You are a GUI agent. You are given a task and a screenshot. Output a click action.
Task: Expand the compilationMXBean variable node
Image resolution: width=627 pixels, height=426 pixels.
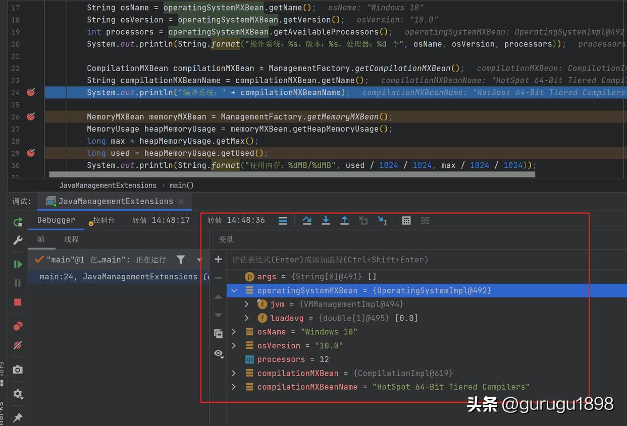(234, 373)
